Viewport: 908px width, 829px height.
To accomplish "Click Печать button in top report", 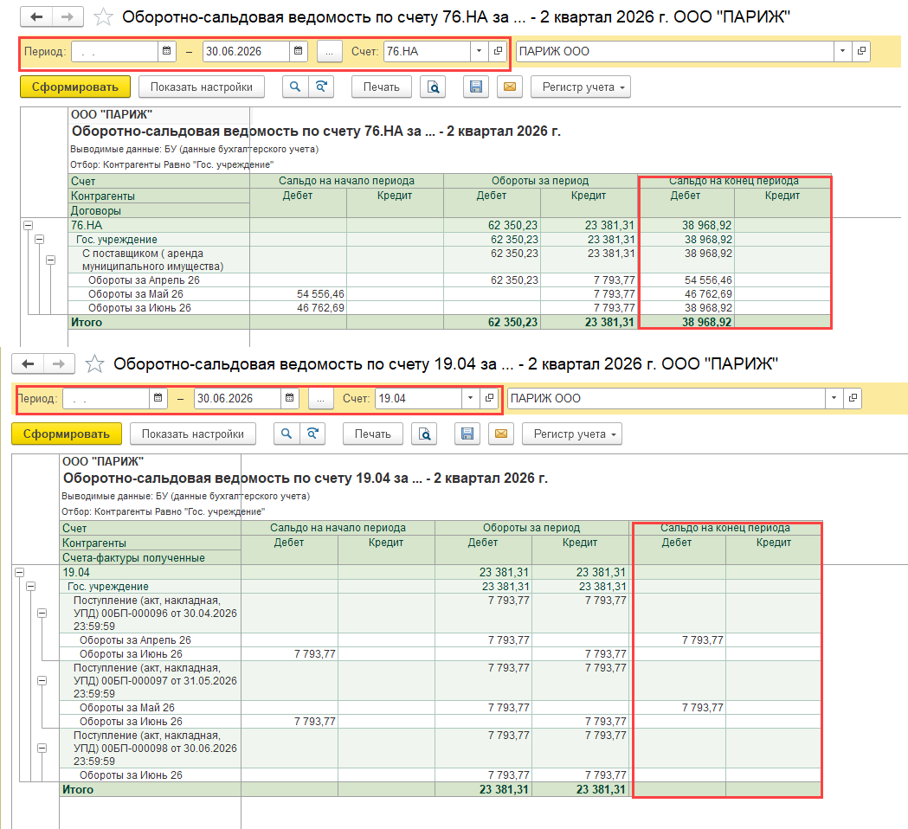I will 382,87.
